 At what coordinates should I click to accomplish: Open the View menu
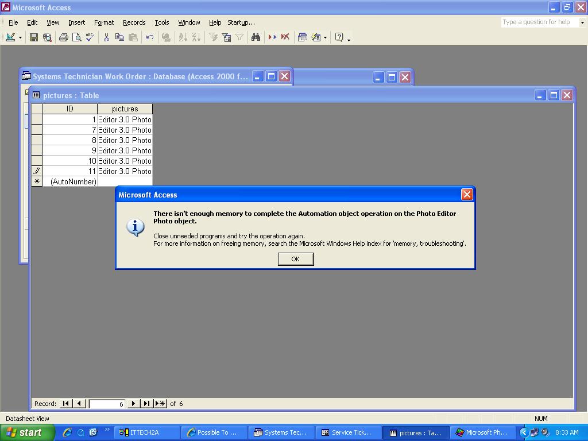(53, 22)
